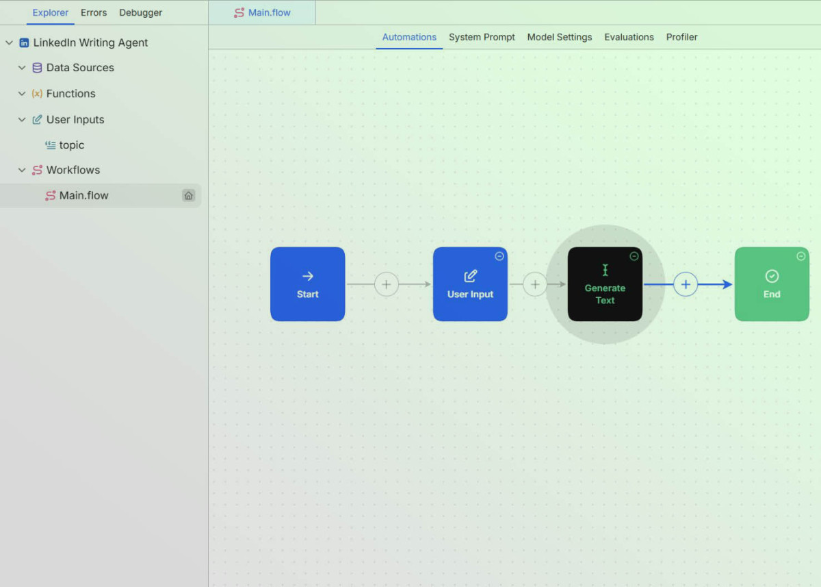The height and width of the screenshot is (587, 821).
Task: Click the minus icon on User Input node
Action: [x=499, y=256]
